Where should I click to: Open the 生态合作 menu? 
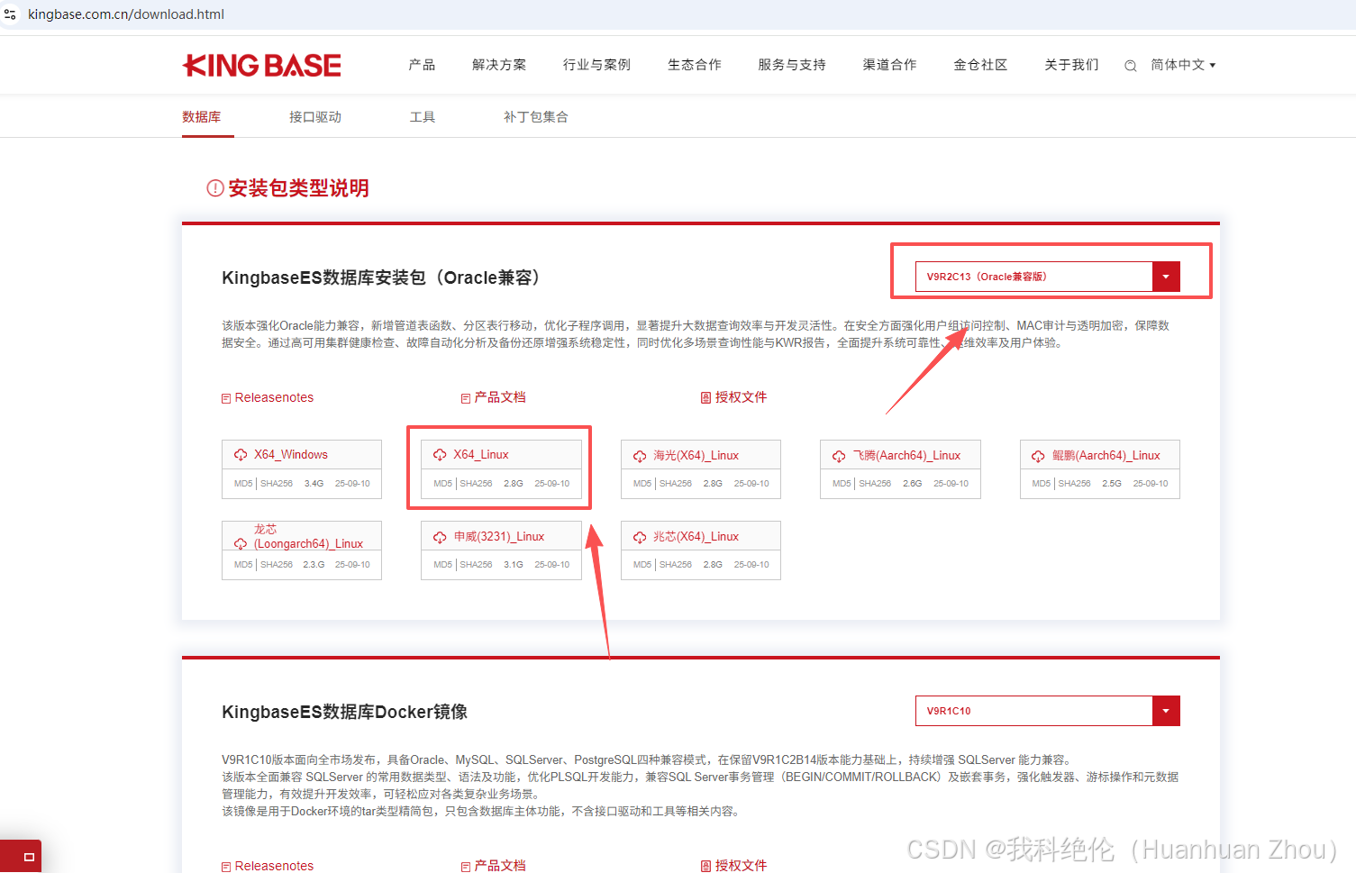coord(694,65)
